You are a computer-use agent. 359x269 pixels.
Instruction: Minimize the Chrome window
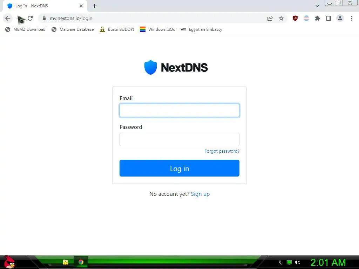(330, 3)
